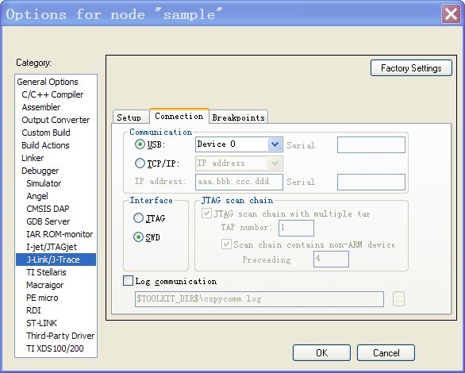Close the Options for node dialog
The width and height of the screenshot is (465, 373).
[x=451, y=13]
